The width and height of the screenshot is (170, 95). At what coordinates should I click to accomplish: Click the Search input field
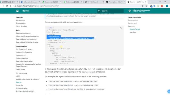[110, 11]
